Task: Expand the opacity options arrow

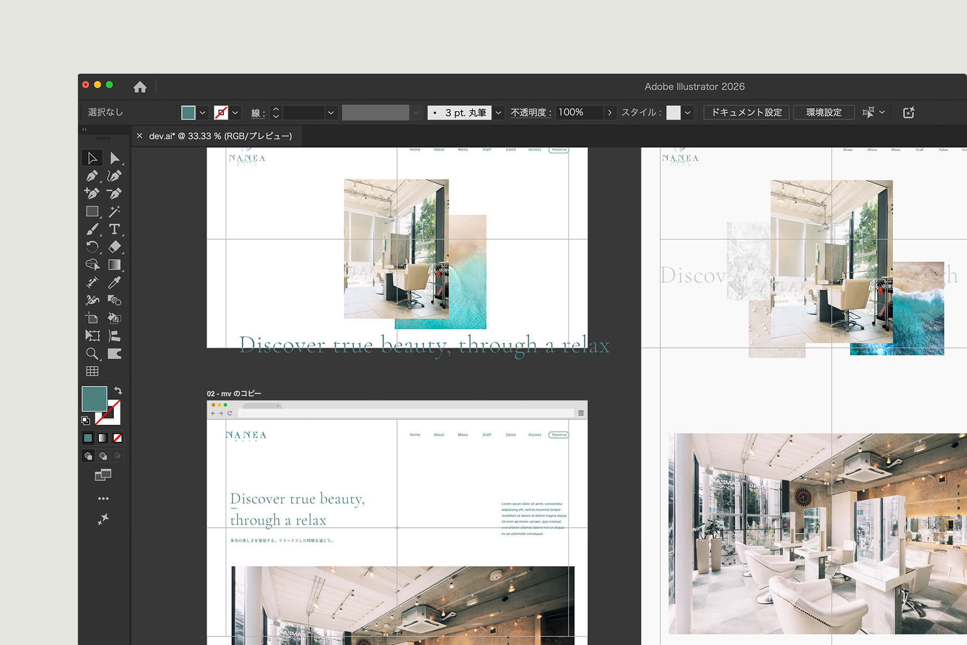Action: [609, 112]
